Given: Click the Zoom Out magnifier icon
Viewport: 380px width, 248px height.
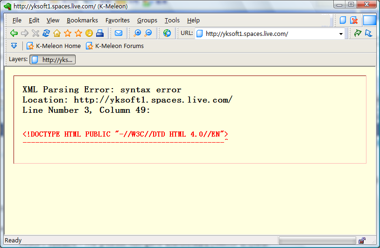Looking at the screenshot, I should [x=148, y=33].
